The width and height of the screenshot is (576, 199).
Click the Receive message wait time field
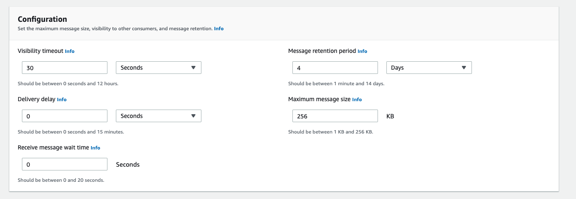point(64,165)
